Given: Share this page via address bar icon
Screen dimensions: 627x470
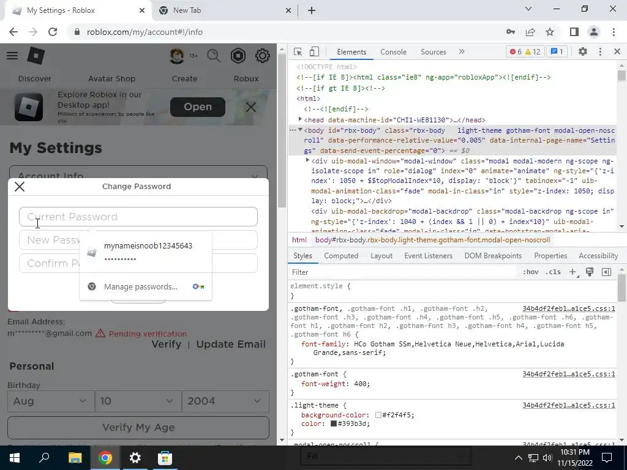Looking at the screenshot, I should (530, 32).
